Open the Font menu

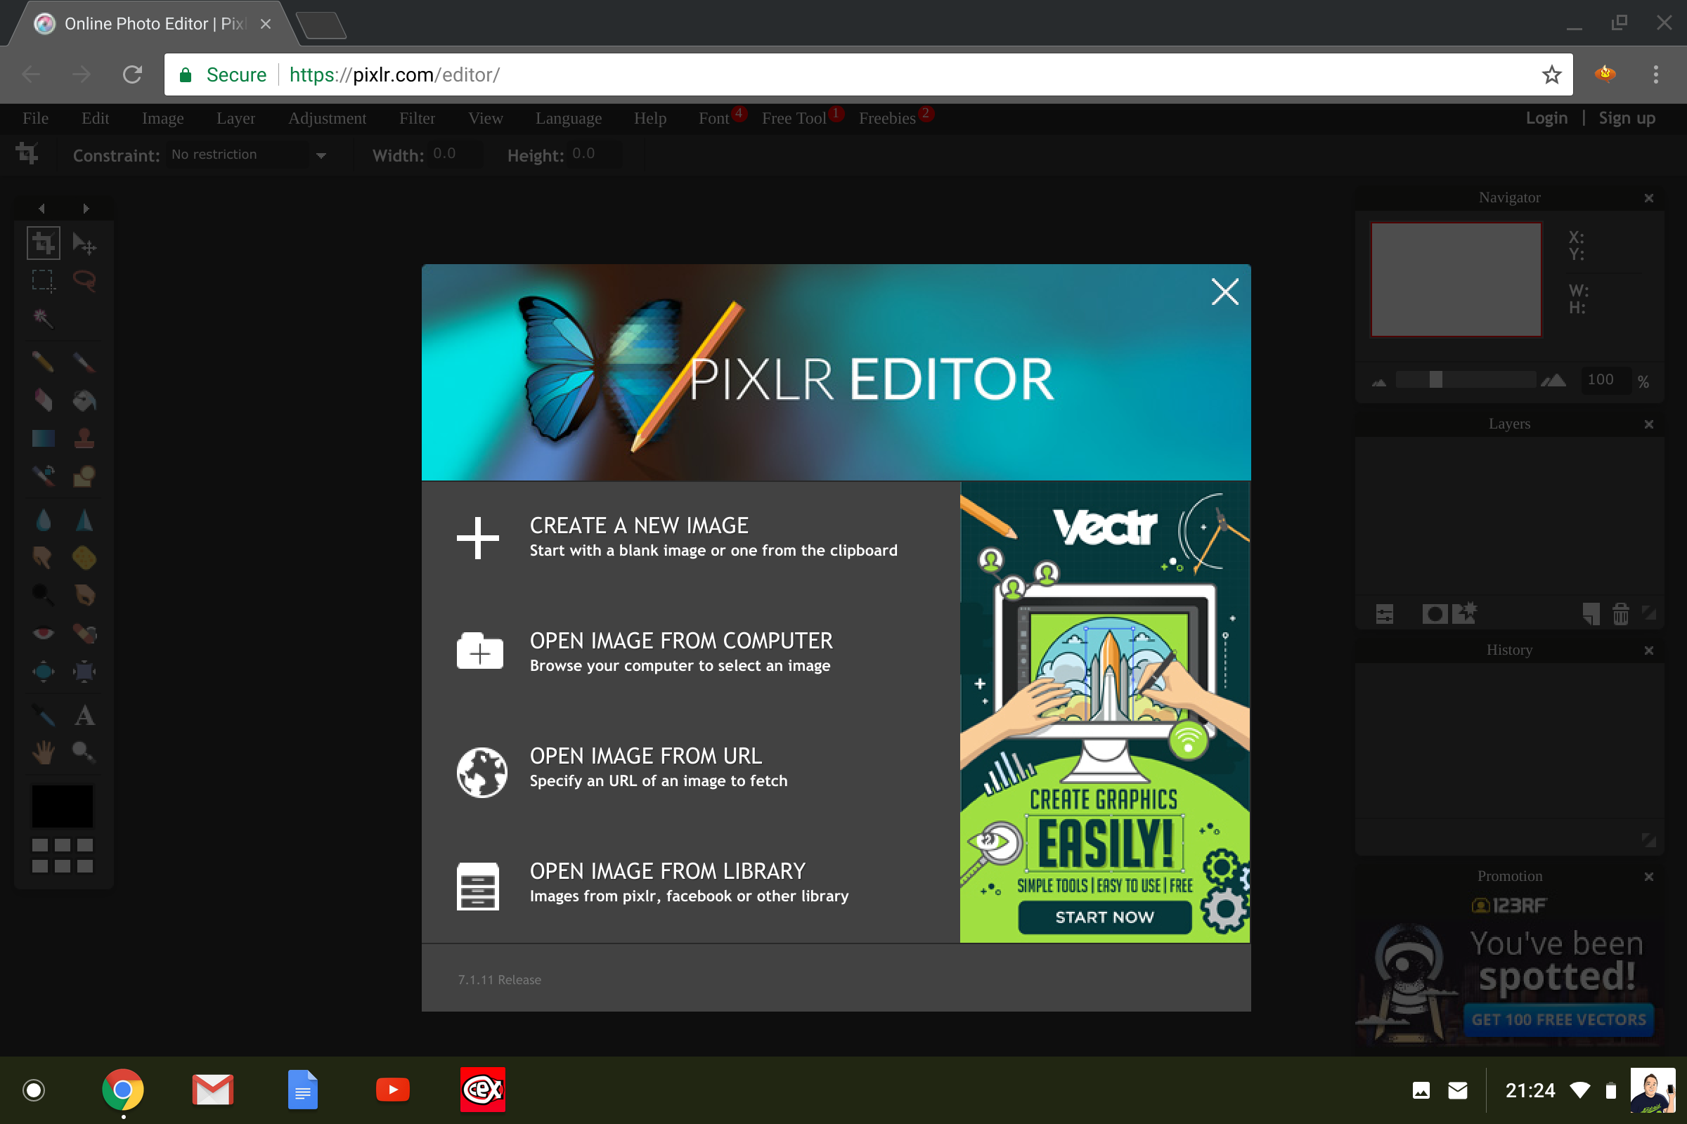tap(713, 118)
